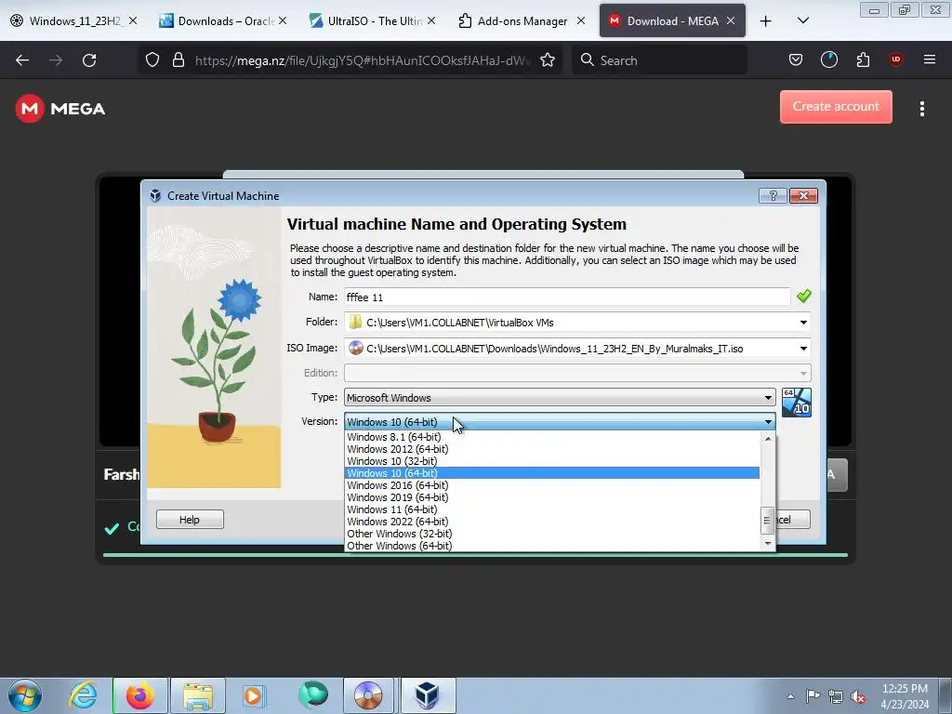This screenshot has width=952, height=714.
Task: Choose Windows 8.1 (64-bit) option
Action: pos(552,437)
